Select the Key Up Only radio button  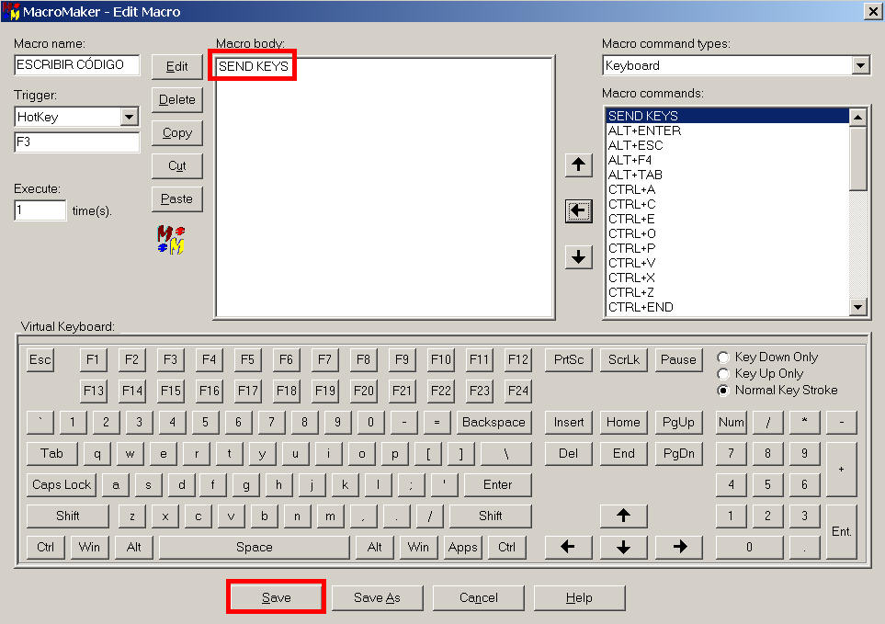click(x=723, y=374)
